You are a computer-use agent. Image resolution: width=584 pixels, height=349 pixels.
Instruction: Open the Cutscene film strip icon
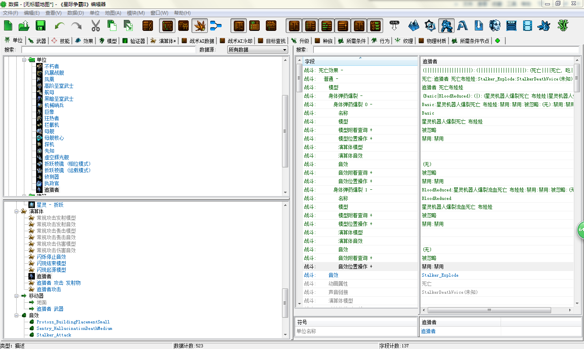(x=528, y=26)
